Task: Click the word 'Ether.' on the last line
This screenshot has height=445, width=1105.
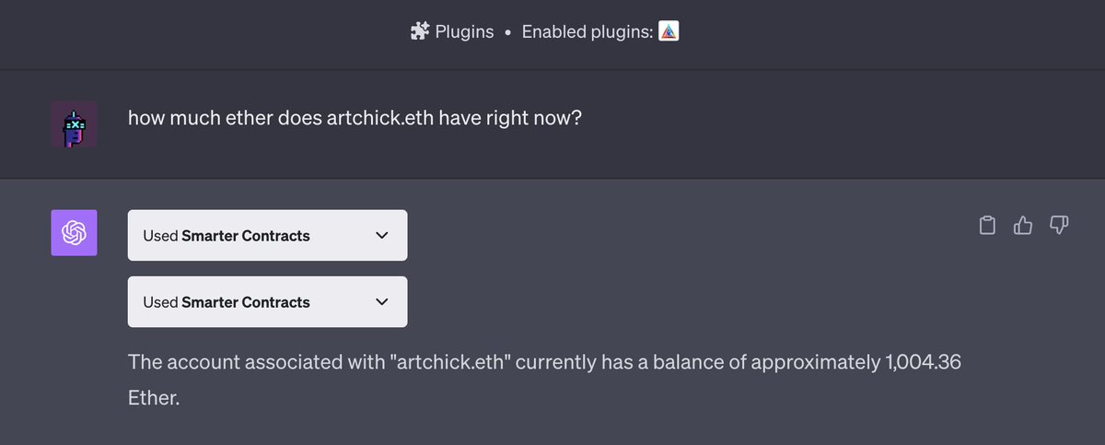Action: pos(153,398)
